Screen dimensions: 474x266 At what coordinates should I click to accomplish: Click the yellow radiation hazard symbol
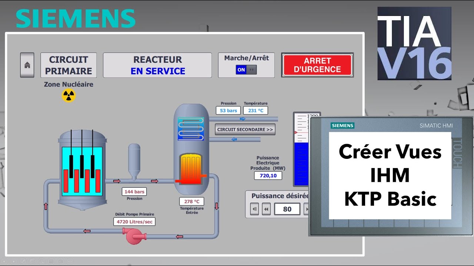click(x=69, y=96)
